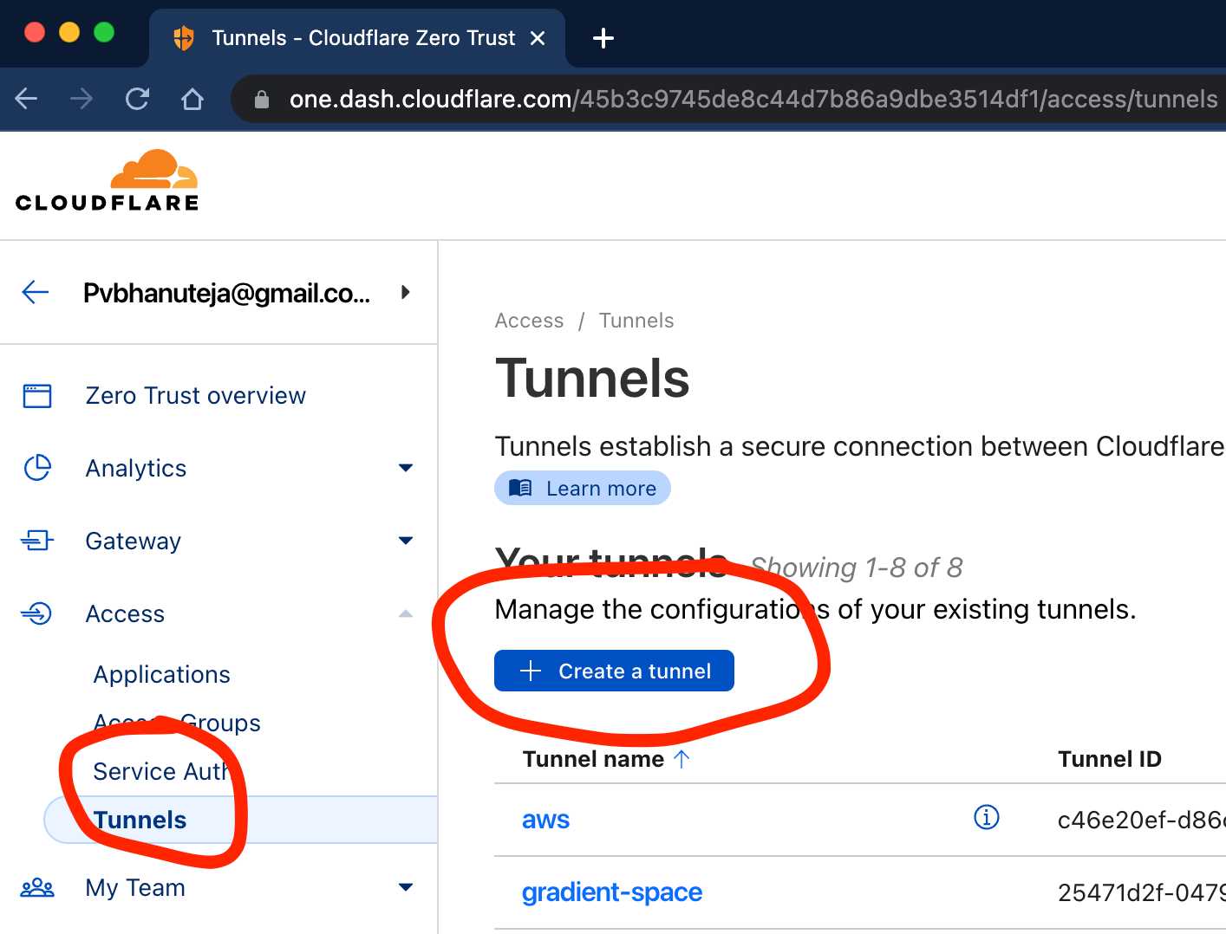The height and width of the screenshot is (934, 1226).
Task: Click tunnel ID starting c46e20ef
Action: coord(1141,820)
